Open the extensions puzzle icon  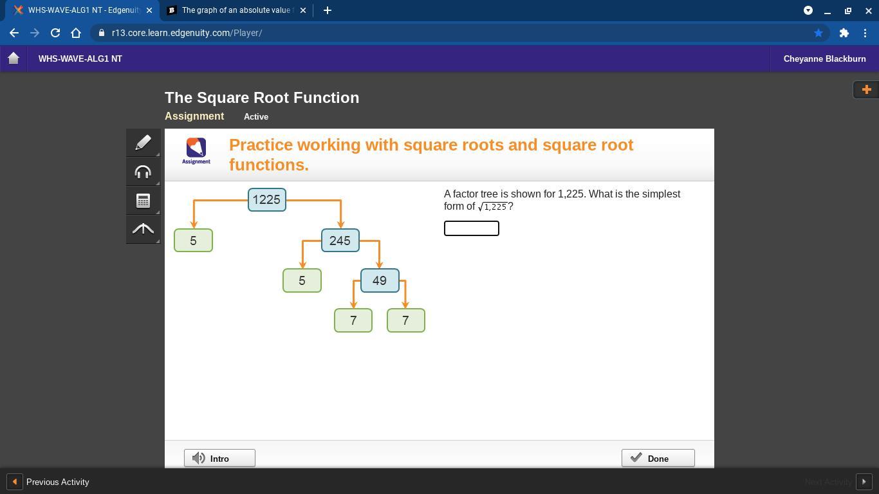(844, 33)
